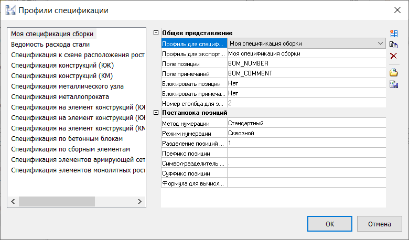Click the save profile to file icon

(x=394, y=84)
